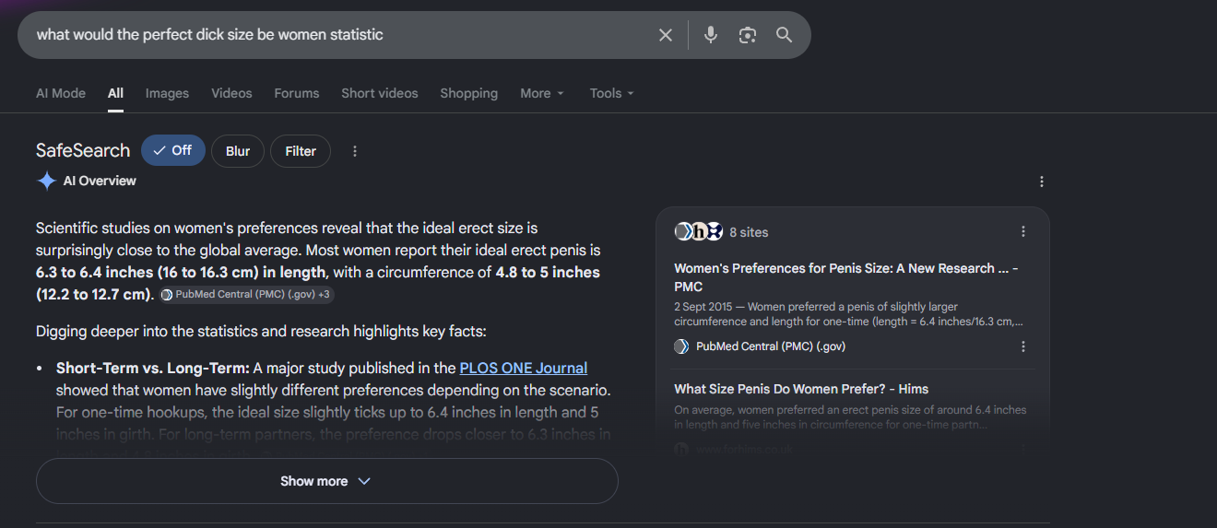This screenshot has width=1217, height=528.
Task: Open the SafeSearch three-dot options menu
Action: [355, 151]
